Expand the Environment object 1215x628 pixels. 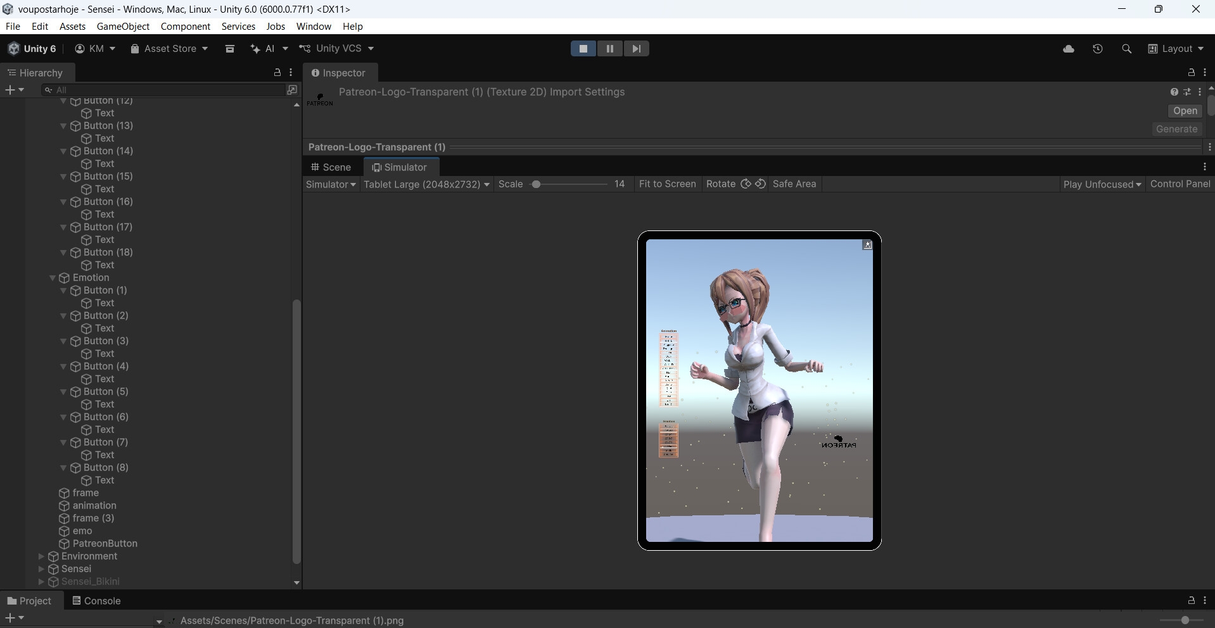[x=41, y=556]
